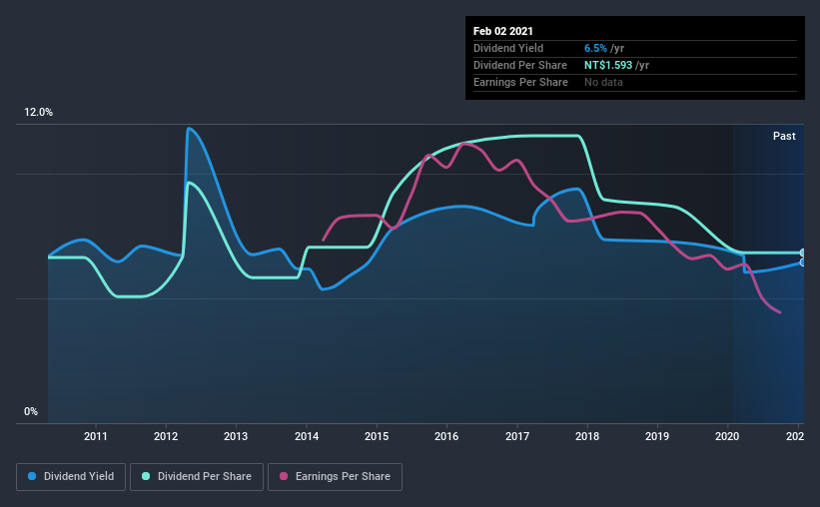
Task: Click the 2013 x-axis label
Action: tap(236, 436)
